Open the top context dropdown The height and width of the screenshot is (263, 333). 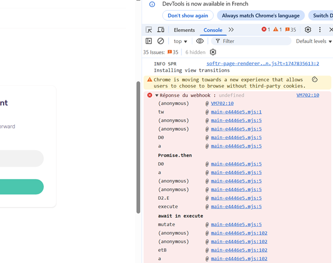click(x=180, y=41)
